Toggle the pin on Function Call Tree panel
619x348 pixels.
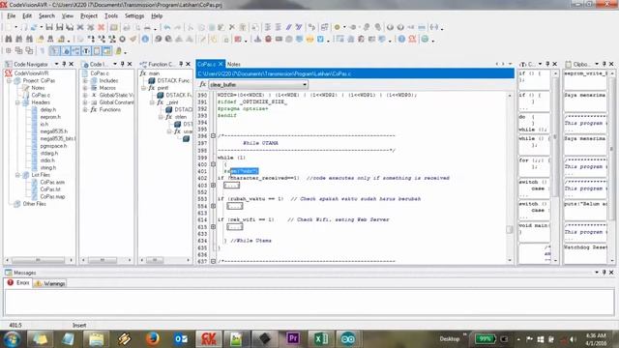(181, 64)
